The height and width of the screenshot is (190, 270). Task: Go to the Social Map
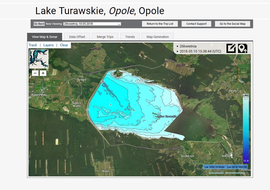pos(233,24)
